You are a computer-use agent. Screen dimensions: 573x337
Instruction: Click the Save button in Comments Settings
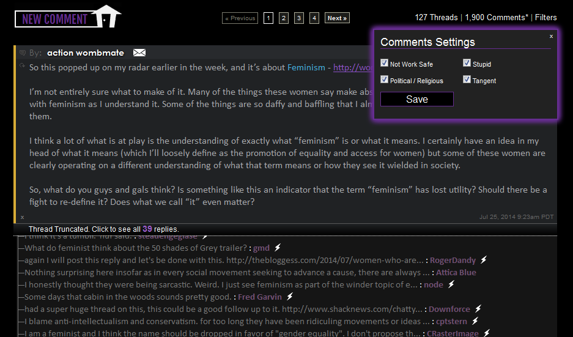[x=417, y=99]
